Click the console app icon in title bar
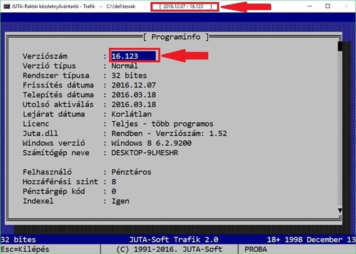Image resolution: width=356 pixels, height=254 pixels. (x=7, y=6)
